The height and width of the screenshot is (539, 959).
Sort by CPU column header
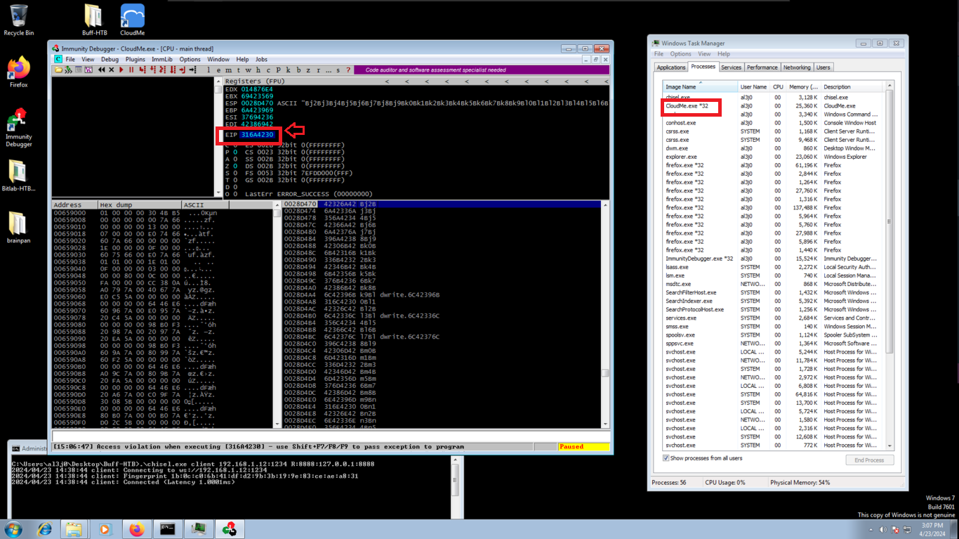pyautogui.click(x=778, y=86)
